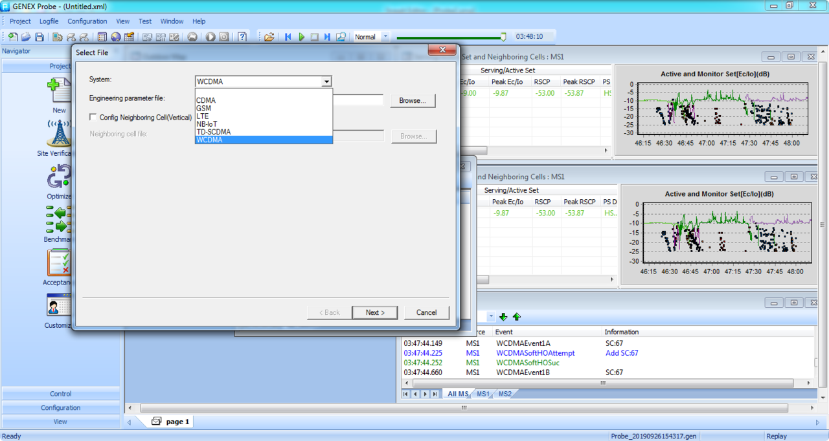Open the event filter dropdown arrow
829x441 pixels.
(x=491, y=317)
